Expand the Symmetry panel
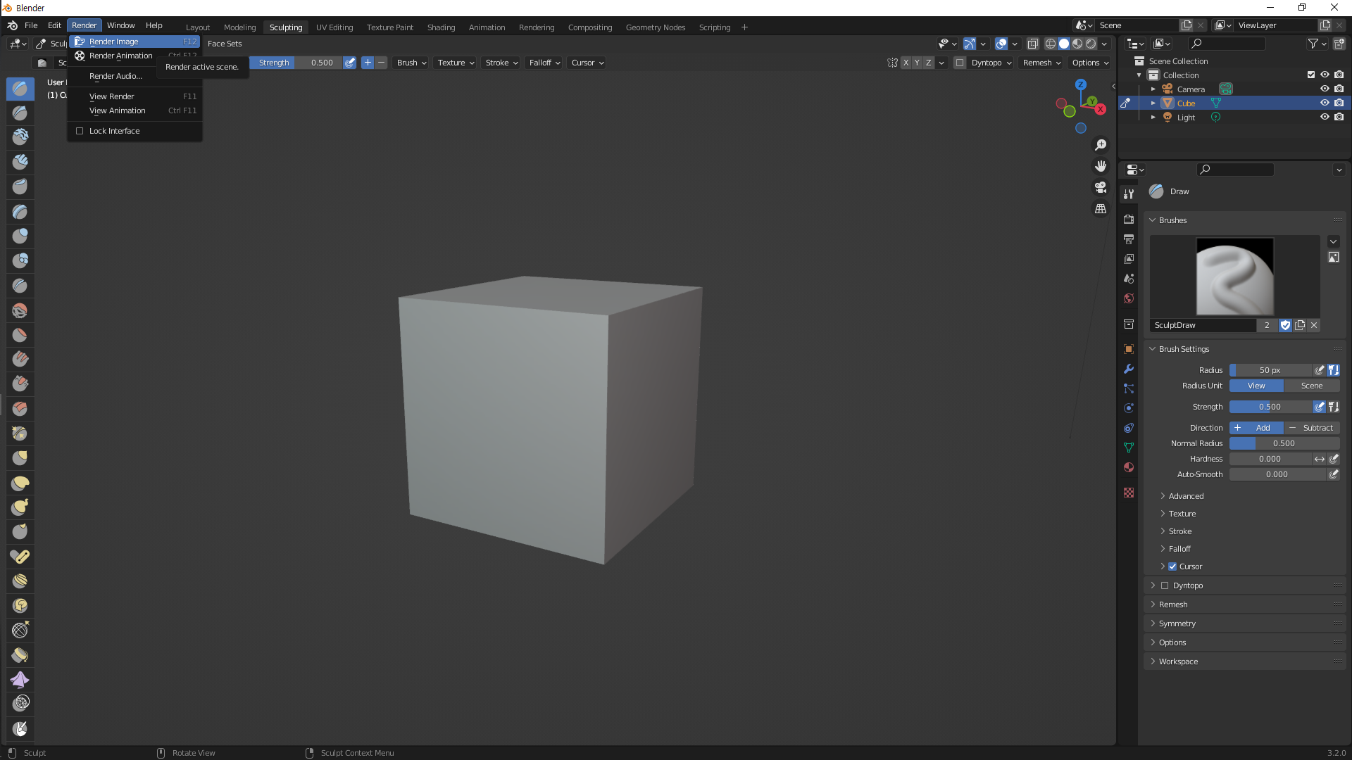Screen dimensions: 1352x760 [1177, 623]
